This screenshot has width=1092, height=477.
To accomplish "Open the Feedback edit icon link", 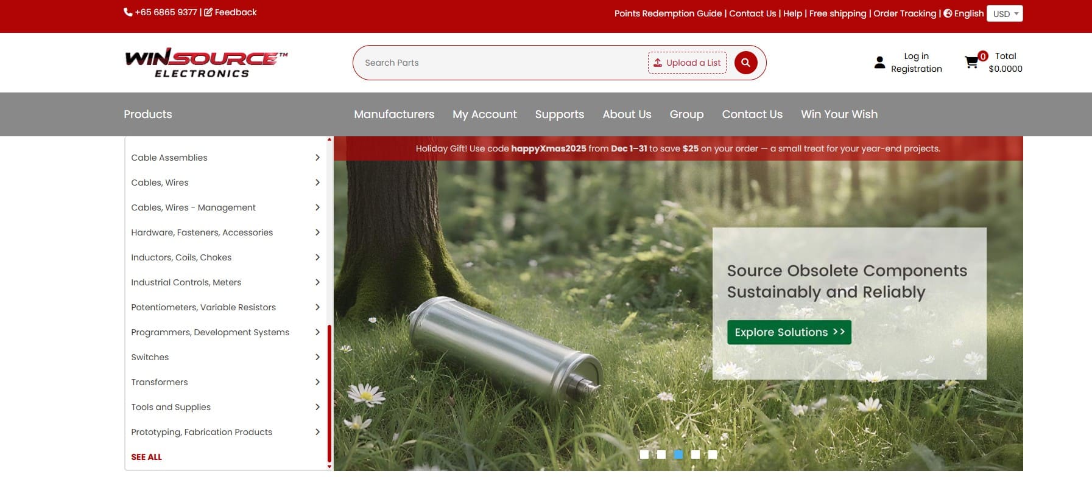I will pos(208,12).
